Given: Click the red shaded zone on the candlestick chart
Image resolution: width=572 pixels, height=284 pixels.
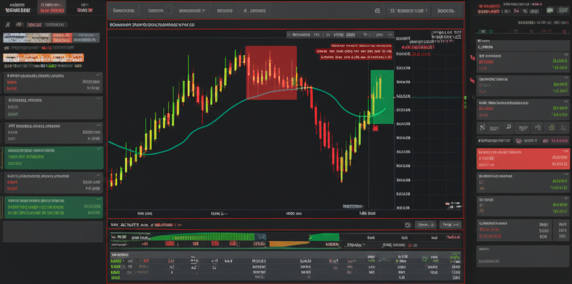Looking at the screenshot, I should pos(271,73).
